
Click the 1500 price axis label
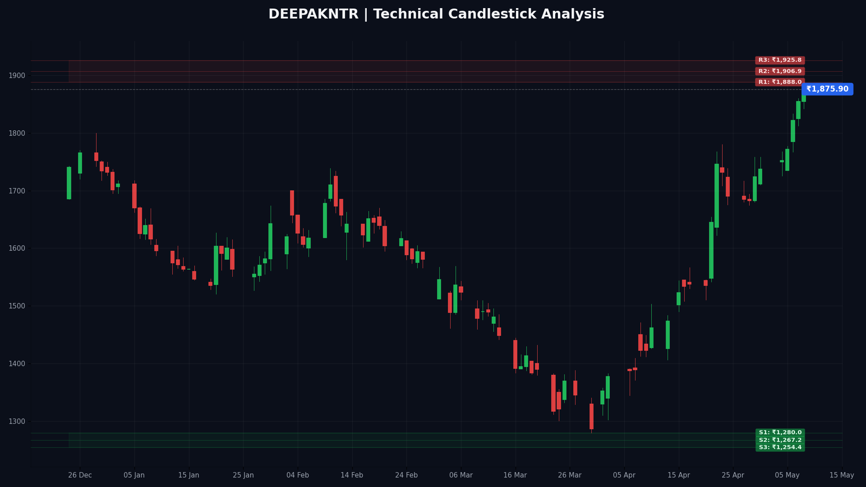[17, 306]
